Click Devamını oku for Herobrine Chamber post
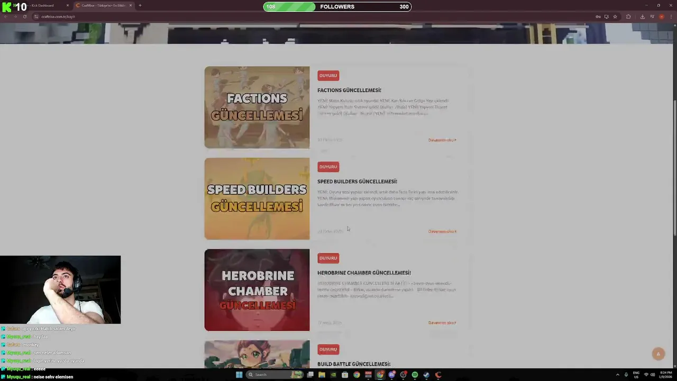The image size is (677, 381). pos(442,323)
